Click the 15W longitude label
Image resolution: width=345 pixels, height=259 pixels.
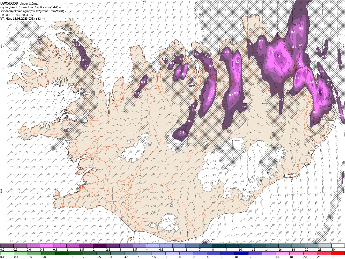(x=285, y=1)
